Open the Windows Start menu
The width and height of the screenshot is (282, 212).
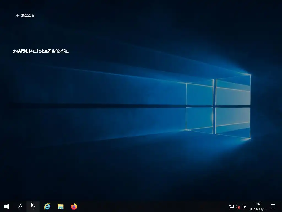(x=7, y=206)
